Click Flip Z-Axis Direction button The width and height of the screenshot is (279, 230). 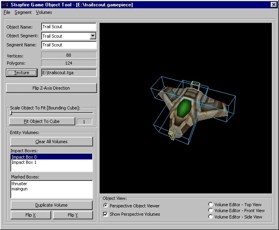click(x=51, y=88)
